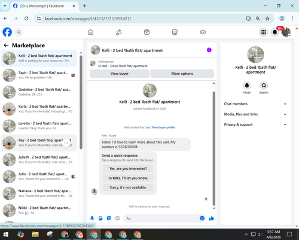Focus the Aa message input field
The image size is (299, 240).
161,218
